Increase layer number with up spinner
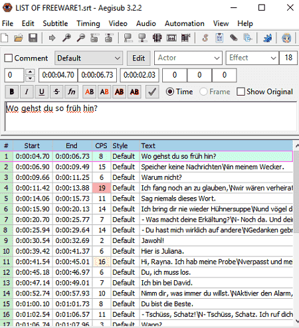299x328 pixels. 30,72
